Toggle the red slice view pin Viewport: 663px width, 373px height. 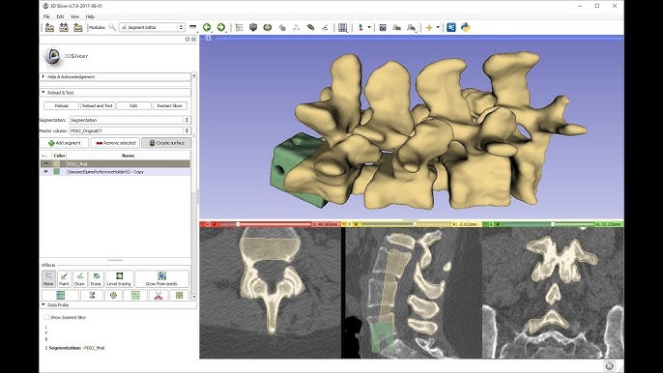point(203,224)
